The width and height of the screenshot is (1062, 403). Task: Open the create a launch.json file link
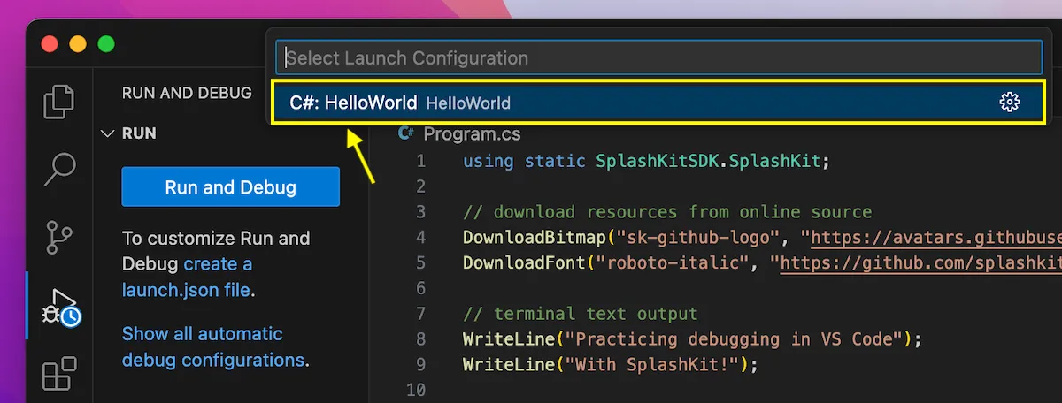tap(187, 277)
